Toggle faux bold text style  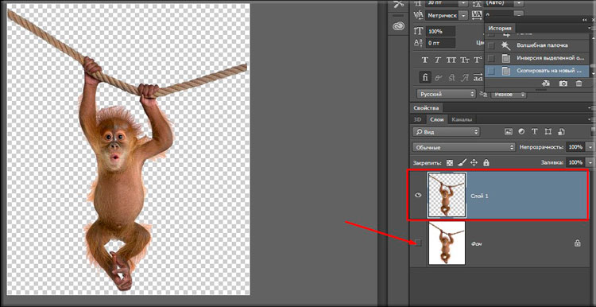coord(425,60)
